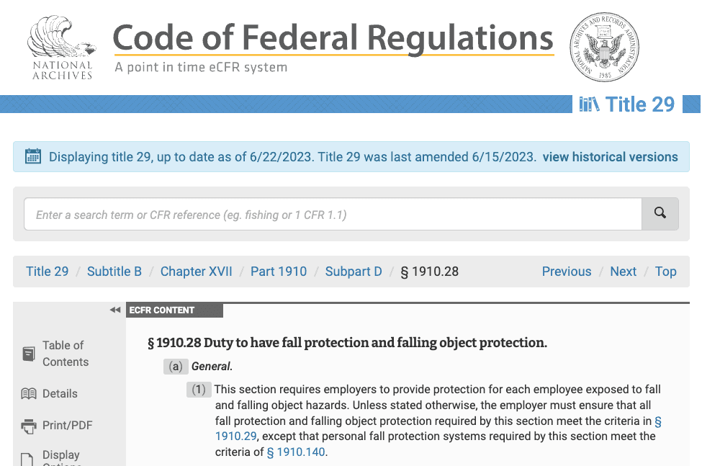Click the Print/PDF printer icon
The width and height of the screenshot is (702, 466).
click(29, 426)
